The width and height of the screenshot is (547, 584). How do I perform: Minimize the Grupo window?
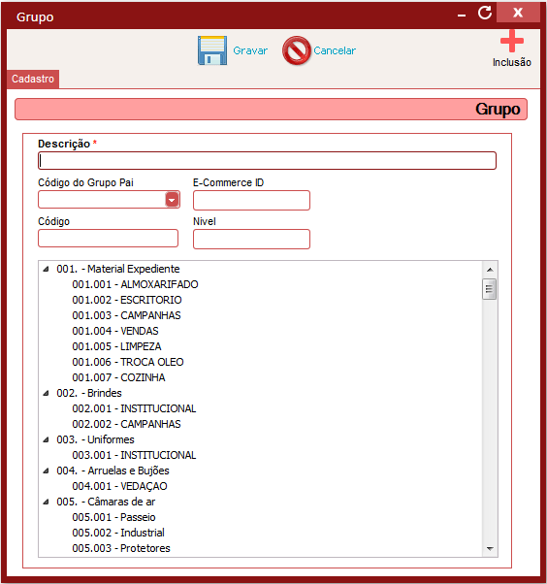(x=462, y=16)
